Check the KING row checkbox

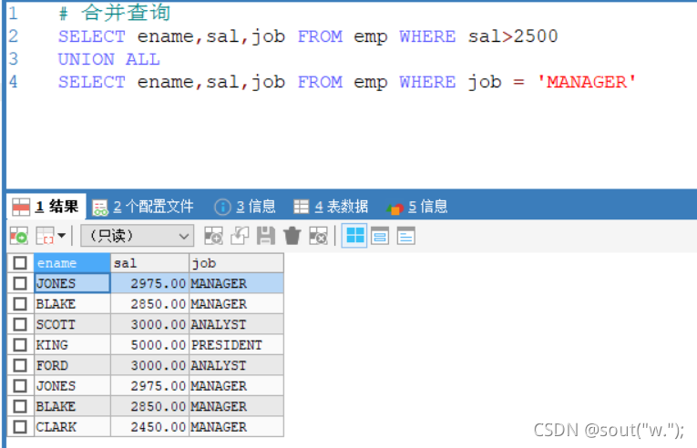[x=20, y=345]
